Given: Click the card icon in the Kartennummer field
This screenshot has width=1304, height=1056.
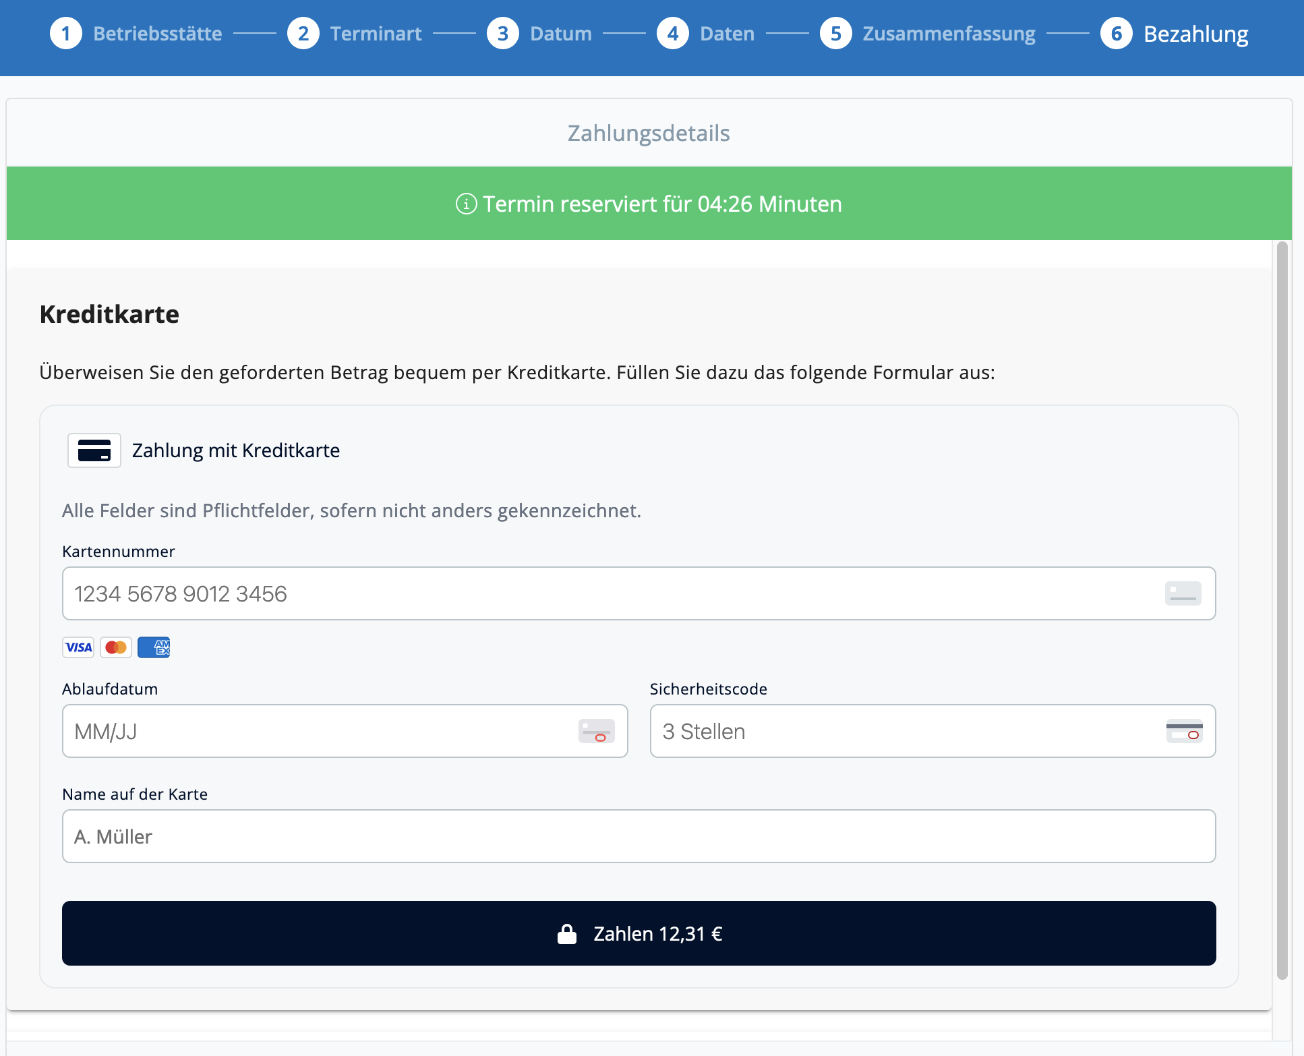Looking at the screenshot, I should coord(1183,593).
